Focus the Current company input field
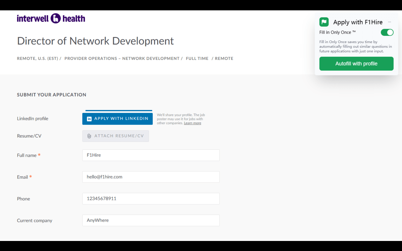Image resolution: width=402 pixels, height=251 pixels. coord(151,220)
